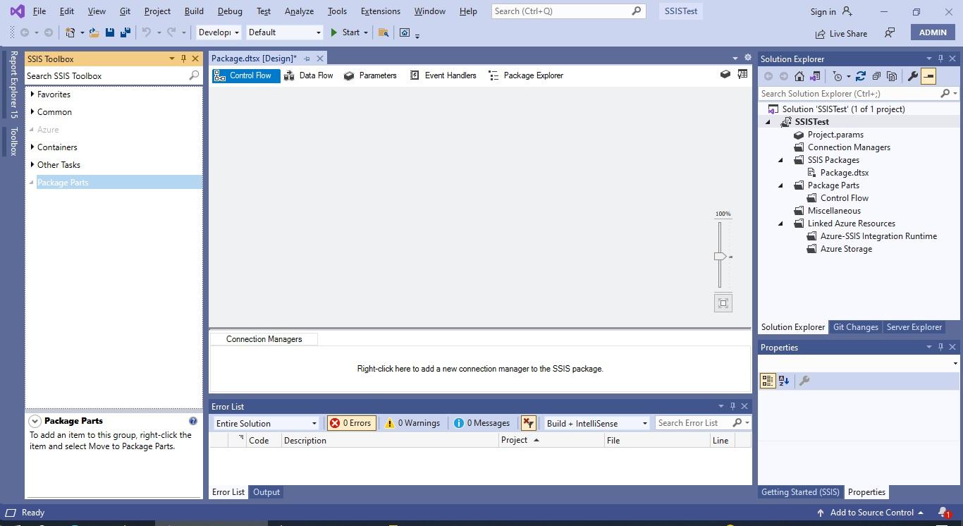Click the Pending Changes Filter clock icon

[838, 76]
